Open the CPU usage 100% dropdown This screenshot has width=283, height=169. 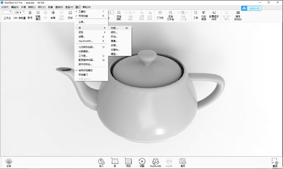[x=20, y=12]
